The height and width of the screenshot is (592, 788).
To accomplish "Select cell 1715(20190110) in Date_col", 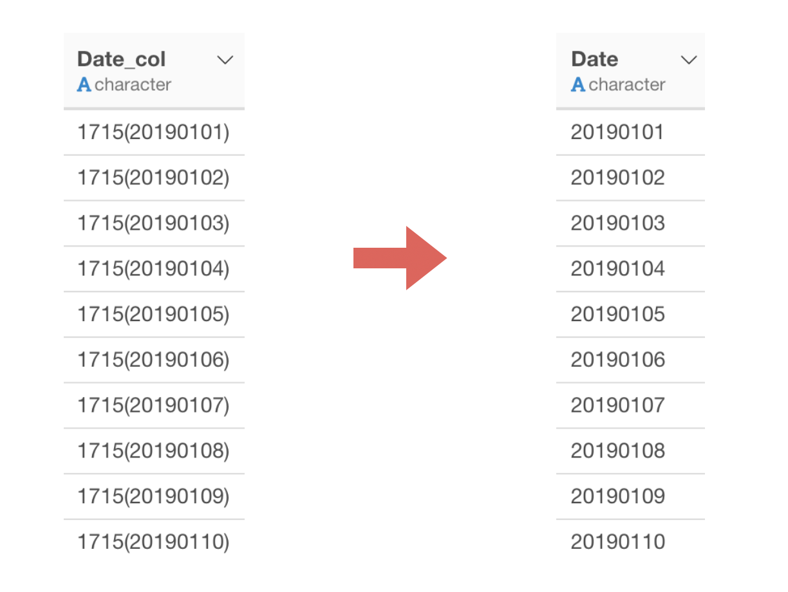I will click(x=154, y=542).
